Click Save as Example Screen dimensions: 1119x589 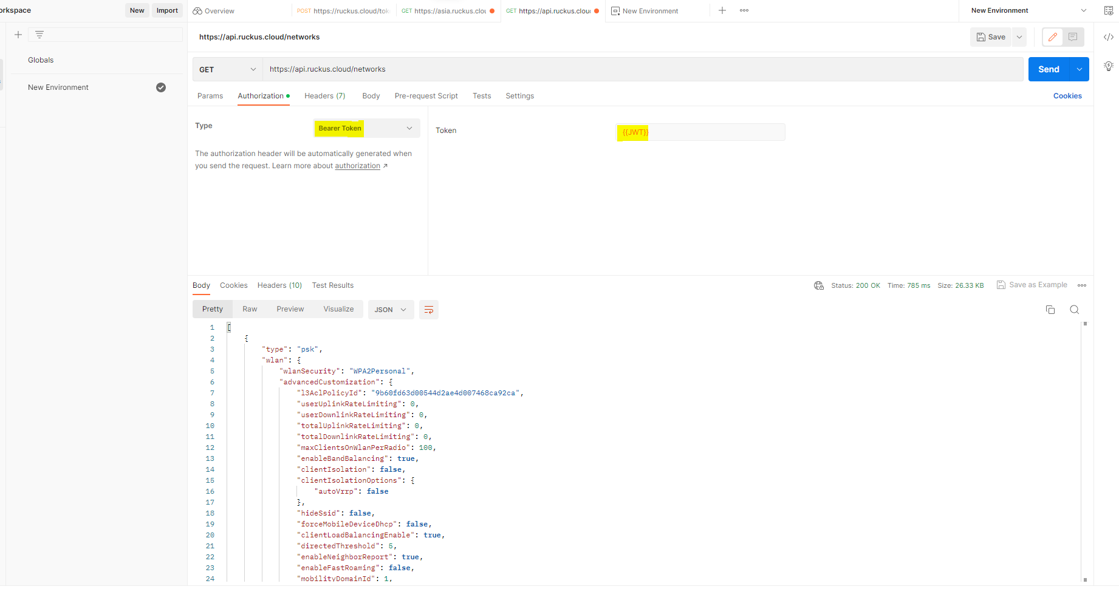(x=1032, y=285)
